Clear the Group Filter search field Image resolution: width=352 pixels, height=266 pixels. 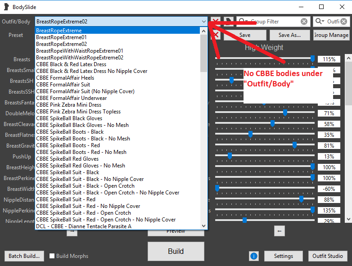click(x=304, y=22)
